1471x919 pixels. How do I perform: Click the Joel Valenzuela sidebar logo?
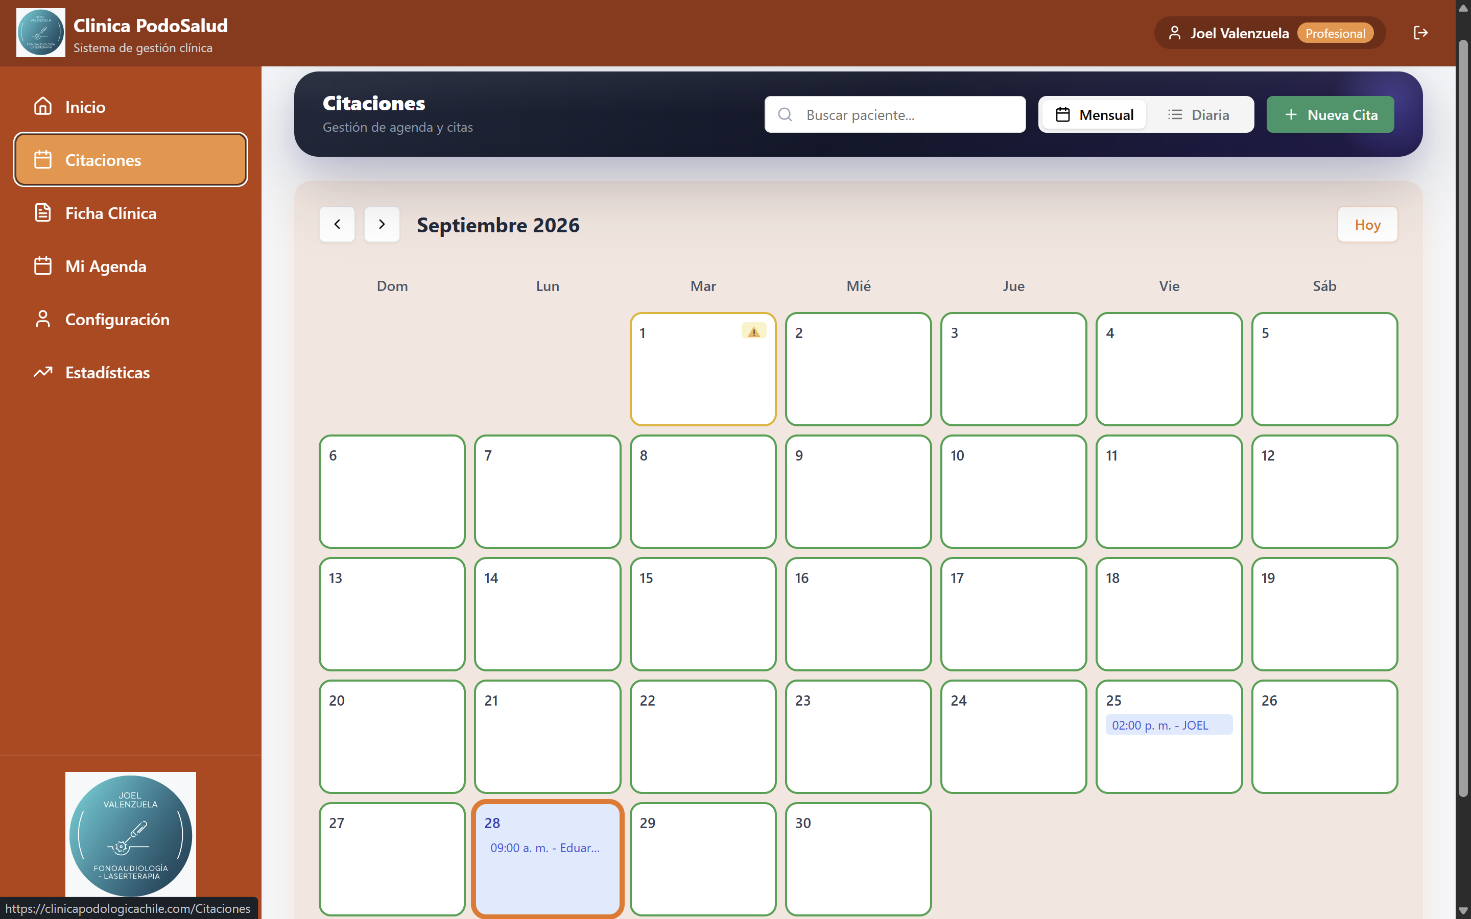tap(131, 835)
